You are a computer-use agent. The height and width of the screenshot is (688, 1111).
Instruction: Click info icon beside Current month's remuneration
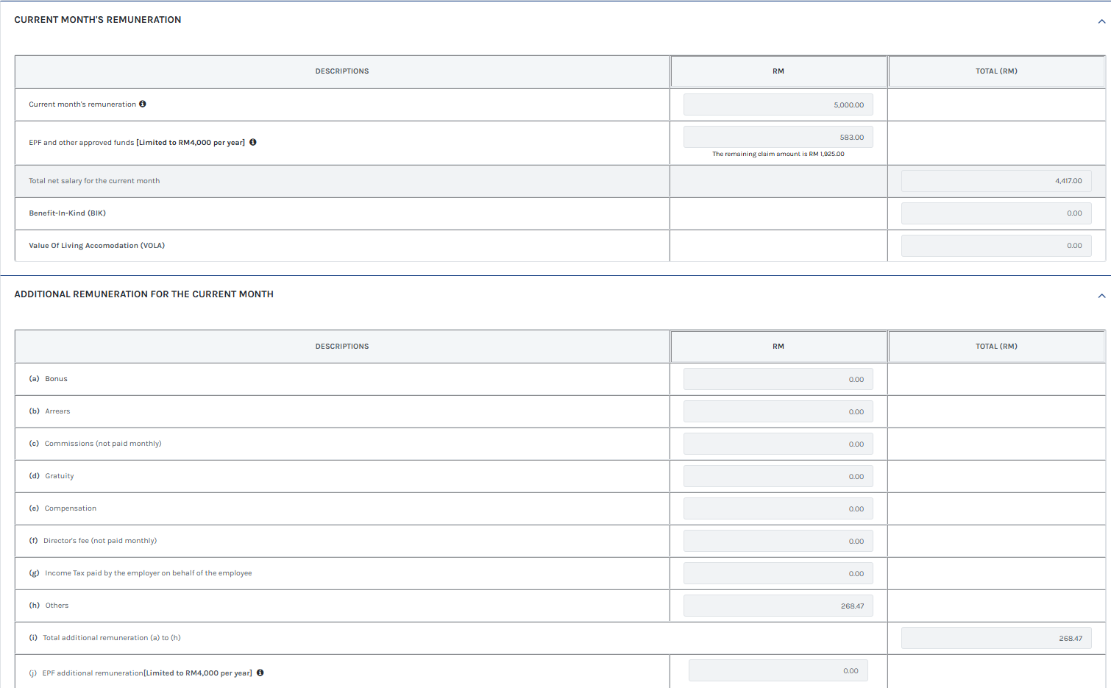coord(141,104)
